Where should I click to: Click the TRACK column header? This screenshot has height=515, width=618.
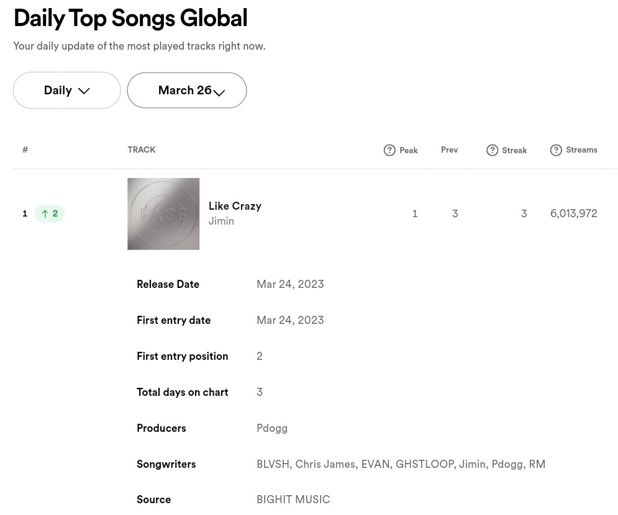point(142,150)
